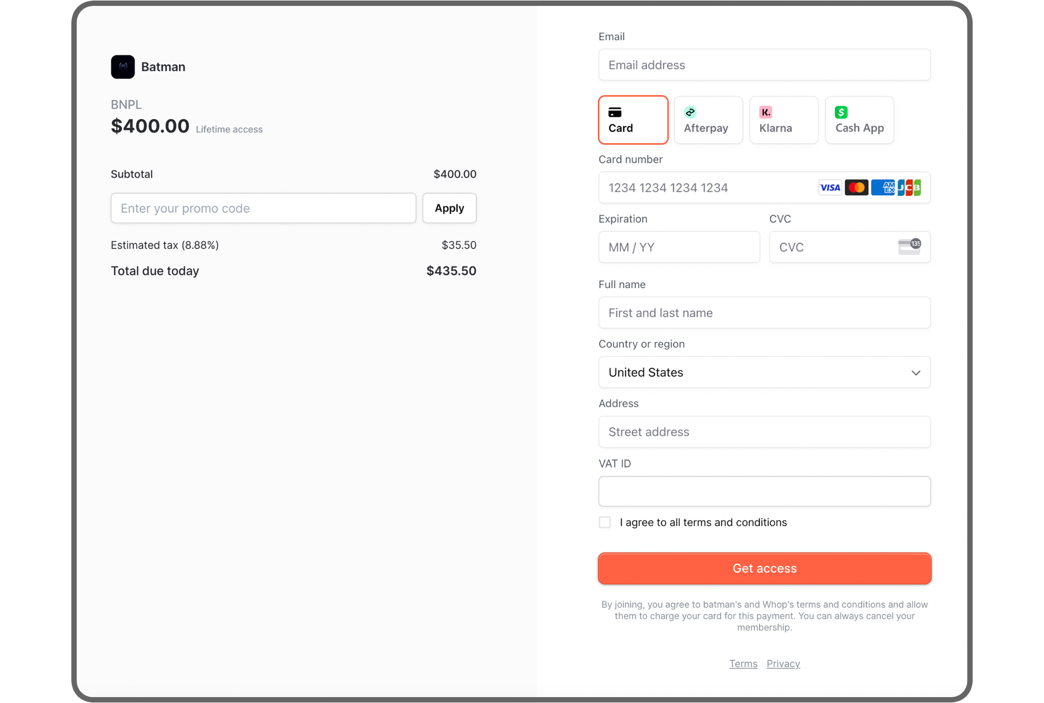Viewport: 1044px width, 703px height.
Task: Click the Batman logo icon
Action: click(x=122, y=67)
